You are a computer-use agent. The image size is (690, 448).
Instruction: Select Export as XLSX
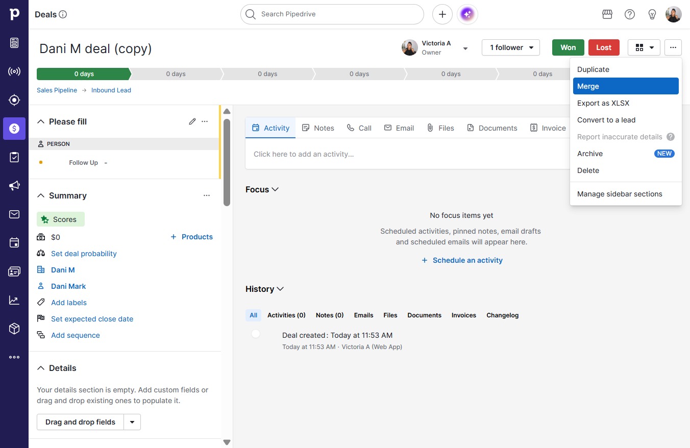[x=626, y=103]
